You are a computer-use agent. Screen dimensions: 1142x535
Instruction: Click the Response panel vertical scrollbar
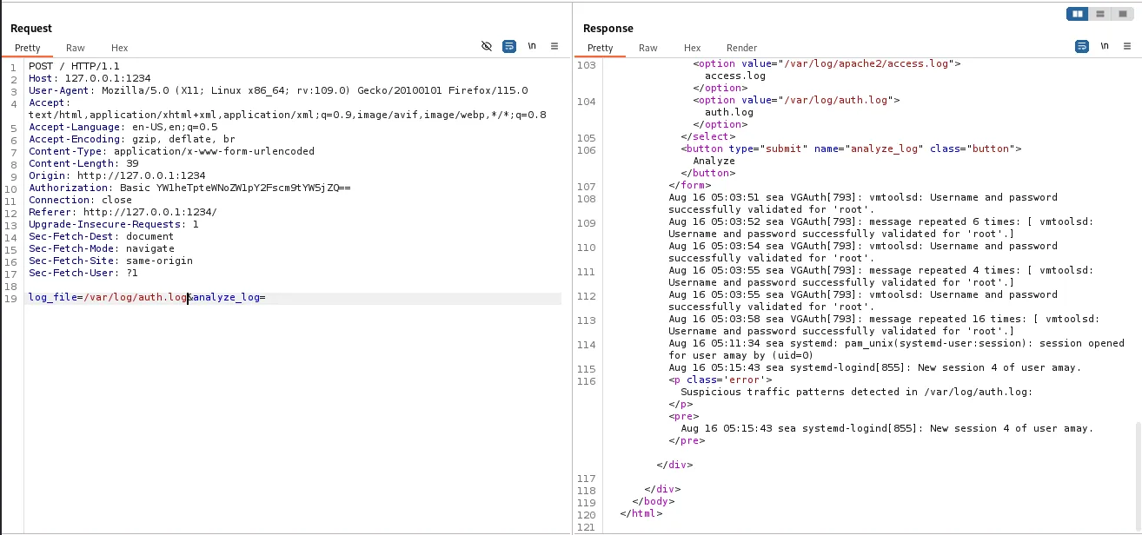[x=1137, y=476]
